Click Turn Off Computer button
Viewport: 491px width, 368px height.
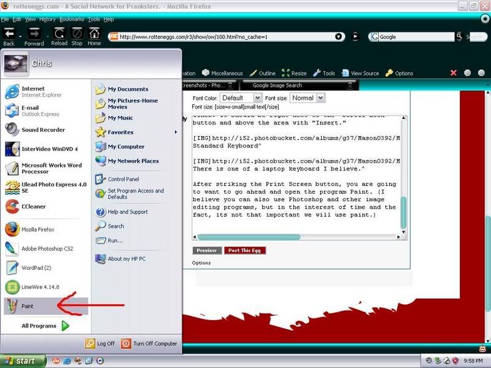coord(149,343)
